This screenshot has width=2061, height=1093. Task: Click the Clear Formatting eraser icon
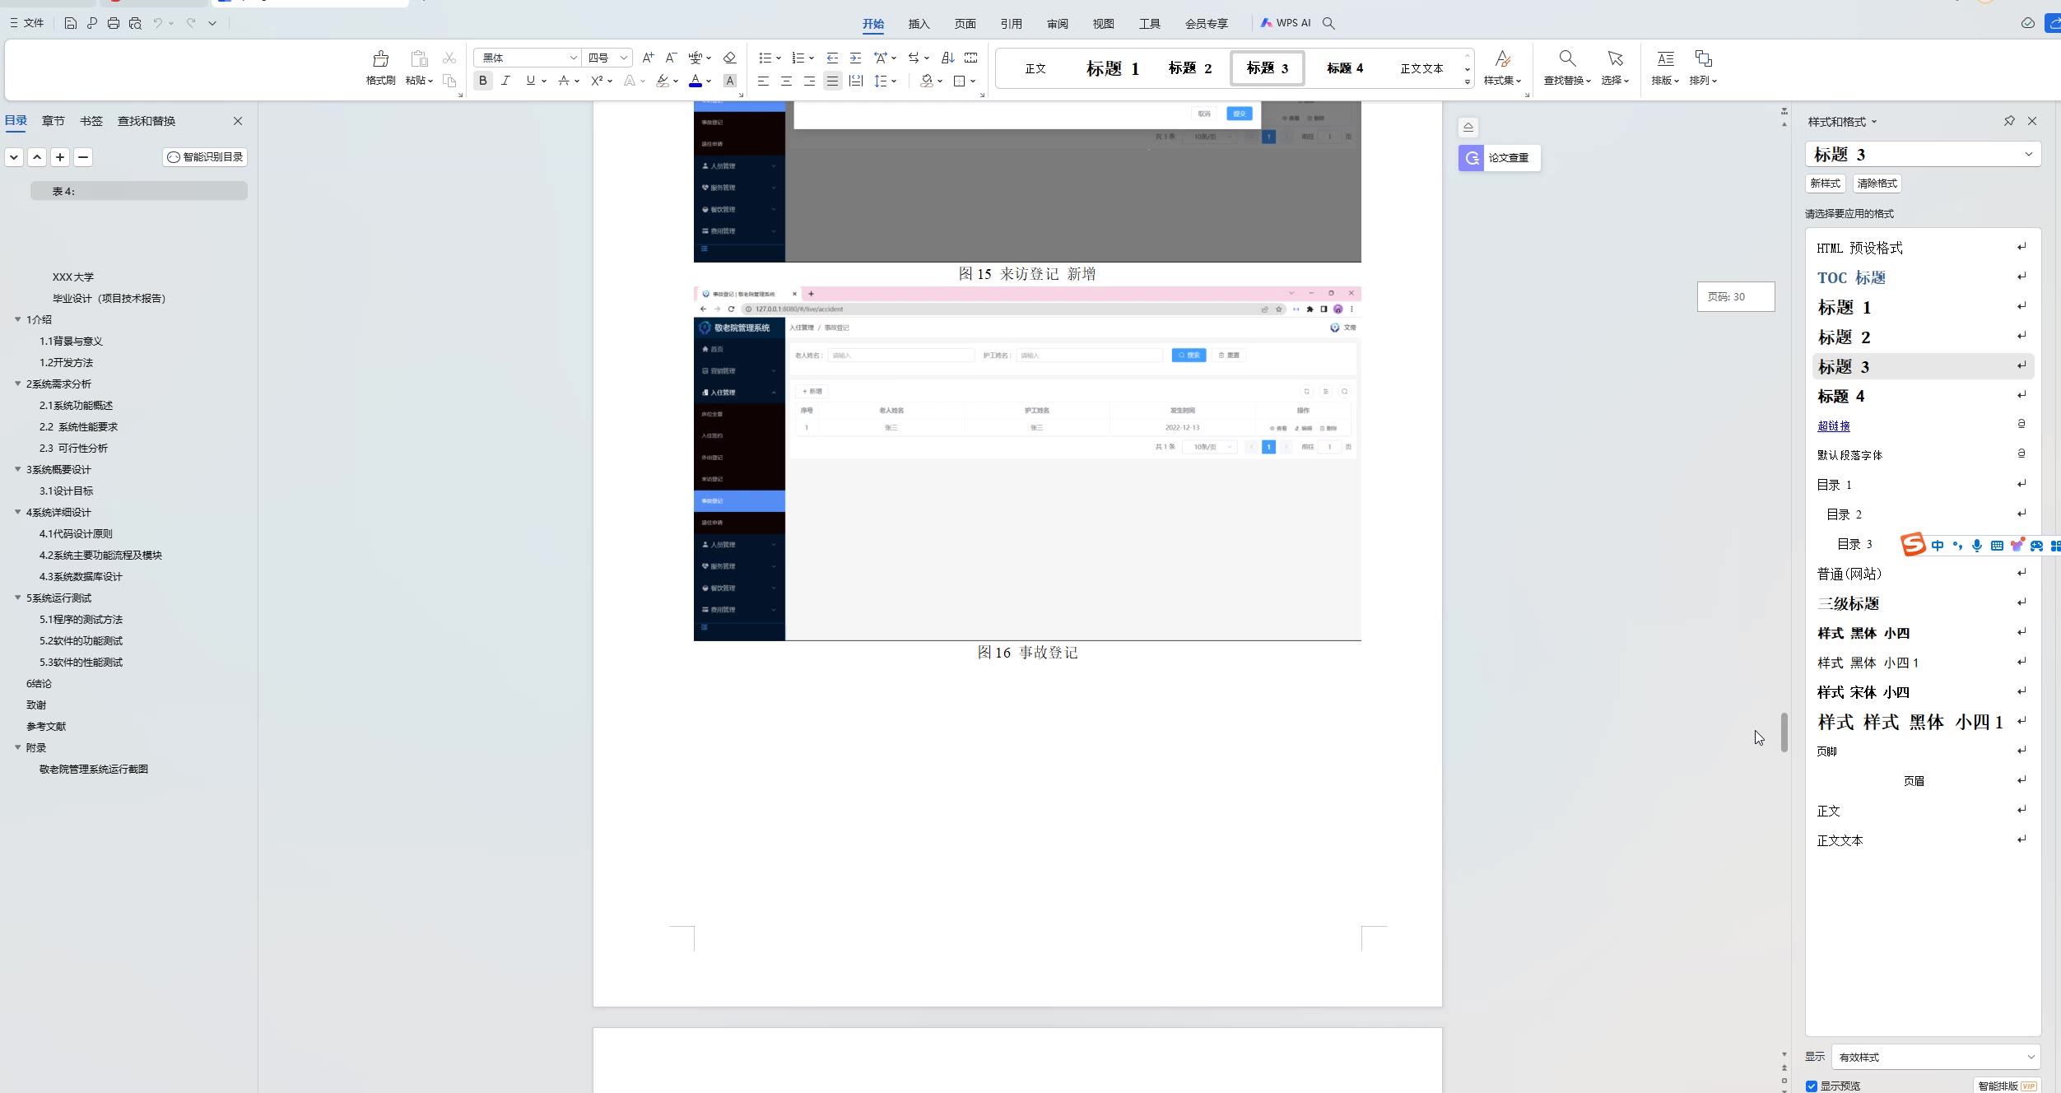pyautogui.click(x=729, y=58)
